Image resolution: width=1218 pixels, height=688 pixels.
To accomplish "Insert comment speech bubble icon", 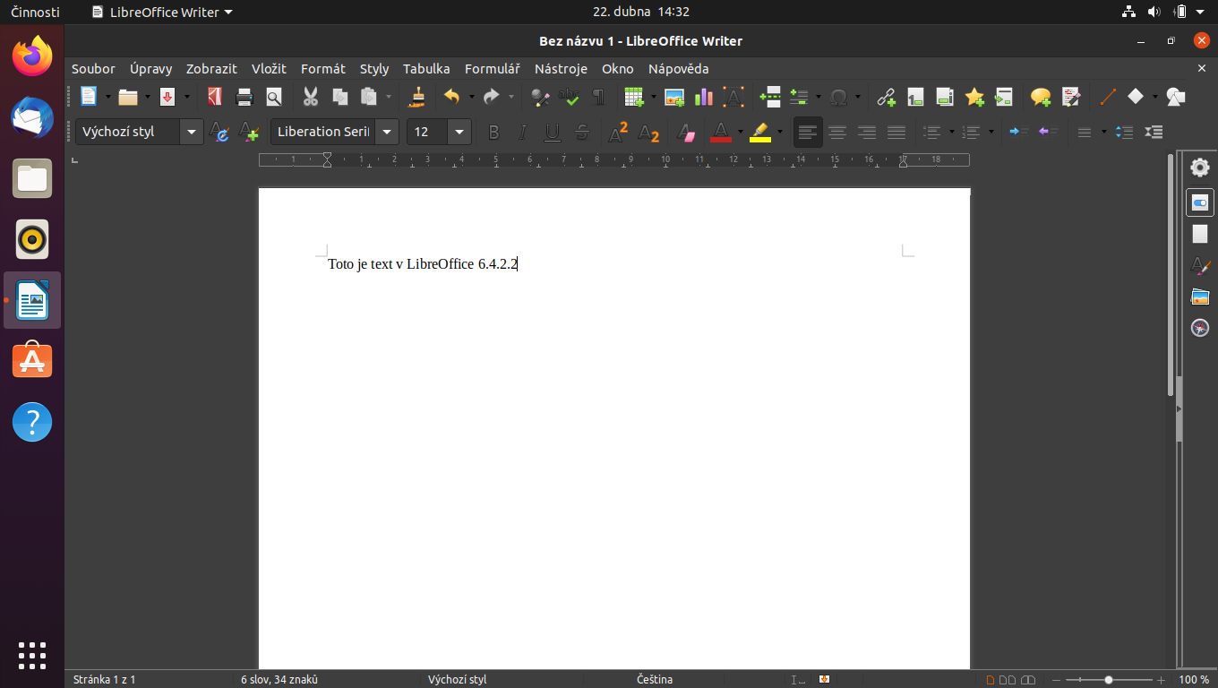I will [1041, 97].
